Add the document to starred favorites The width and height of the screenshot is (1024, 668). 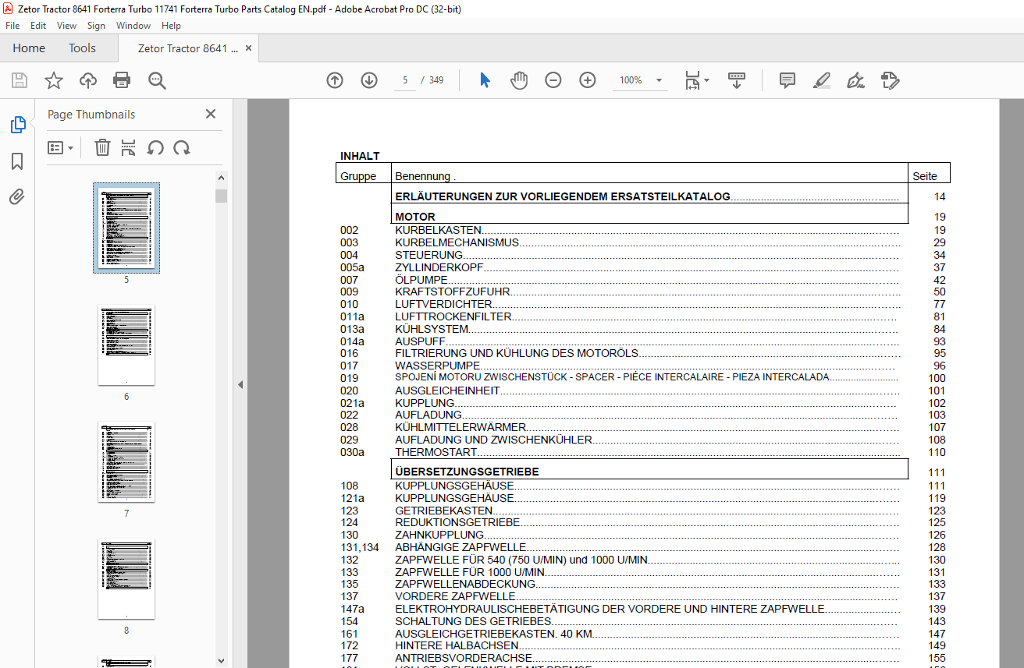53,80
